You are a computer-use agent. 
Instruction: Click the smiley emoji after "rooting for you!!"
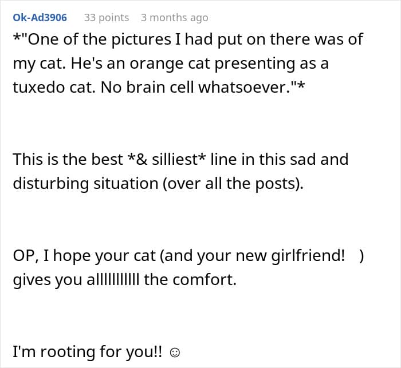175,350
